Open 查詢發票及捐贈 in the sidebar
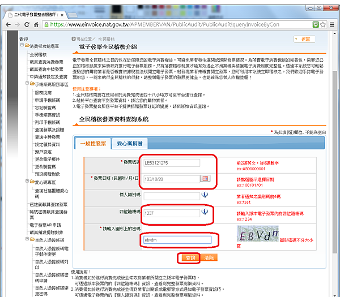Viewport: 340px width, 297px height. click(50, 130)
